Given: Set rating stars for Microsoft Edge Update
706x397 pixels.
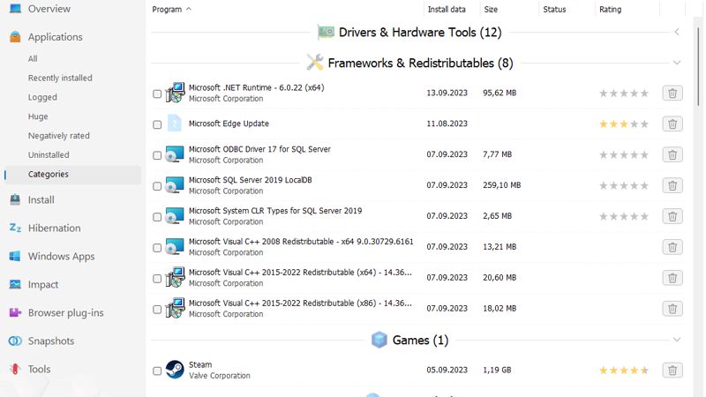Looking at the screenshot, I should point(624,124).
